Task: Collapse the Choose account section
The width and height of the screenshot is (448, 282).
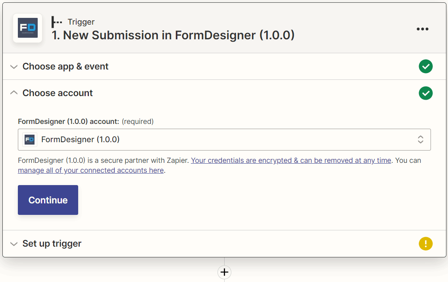Action: pyautogui.click(x=14, y=93)
